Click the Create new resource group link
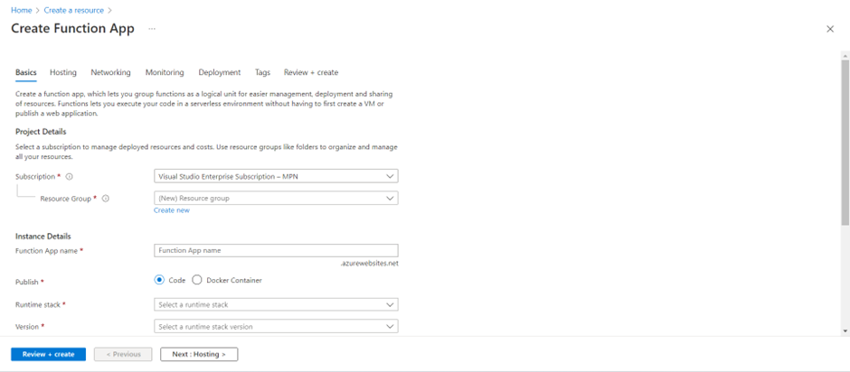850x372 pixels. pos(172,210)
